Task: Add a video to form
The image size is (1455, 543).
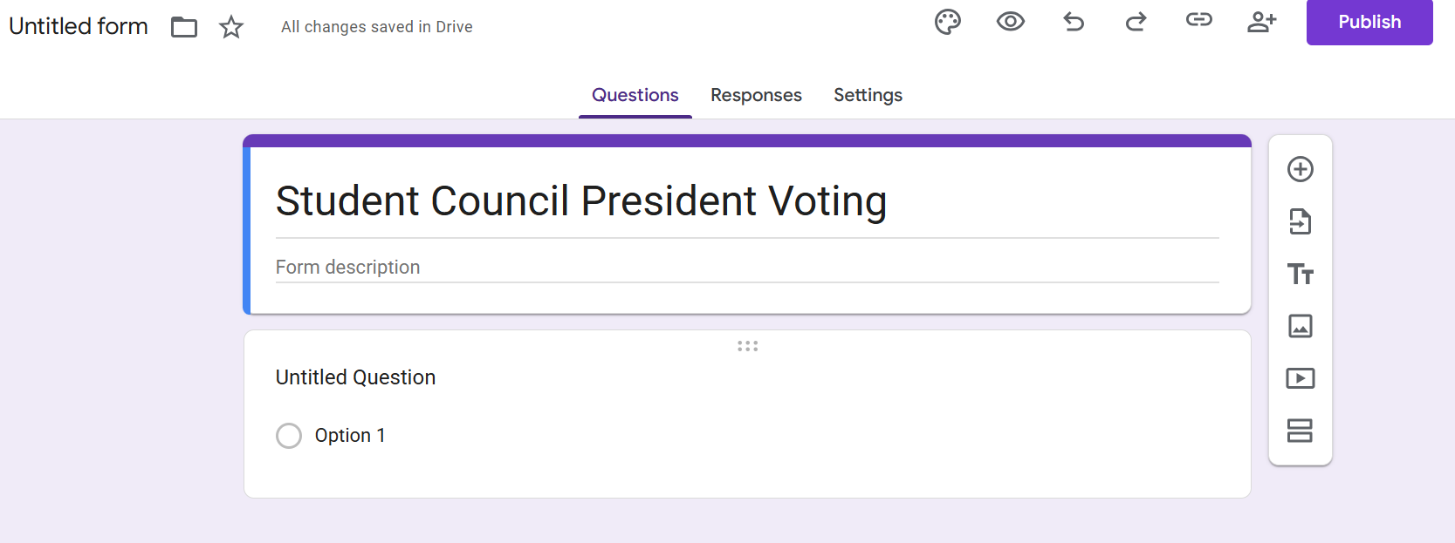Action: tap(1301, 378)
